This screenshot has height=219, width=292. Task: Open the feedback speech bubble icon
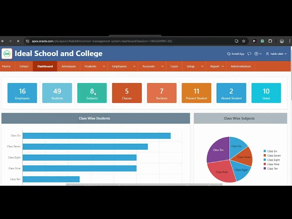point(250,54)
